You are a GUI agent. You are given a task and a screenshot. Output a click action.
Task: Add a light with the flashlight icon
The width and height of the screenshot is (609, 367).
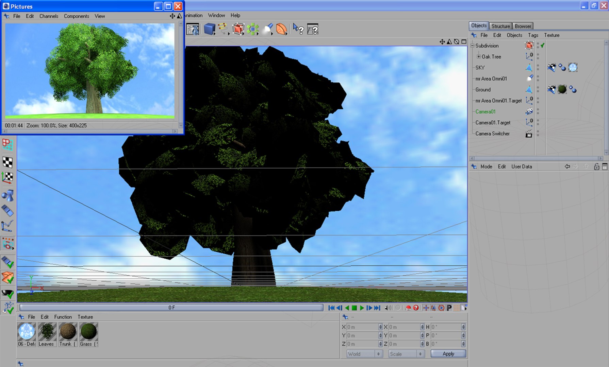click(x=268, y=29)
